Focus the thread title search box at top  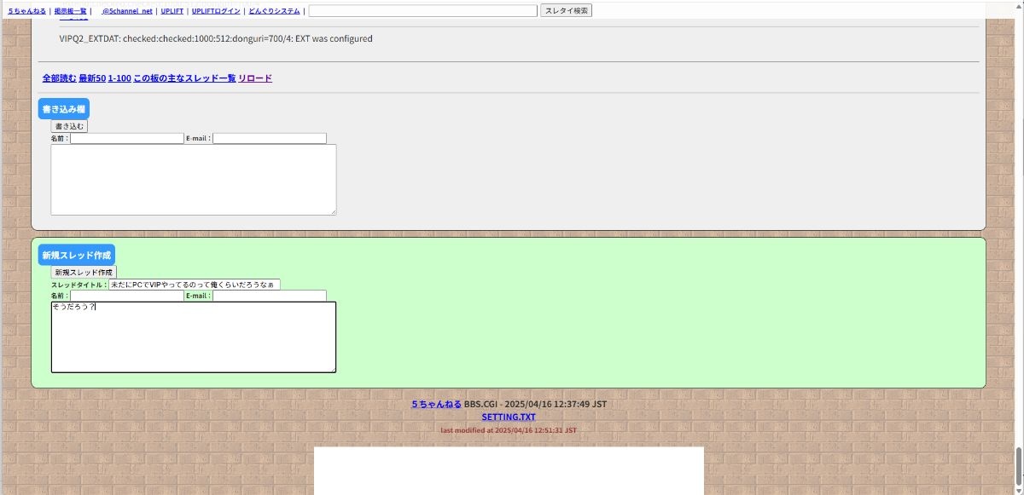pos(422,11)
